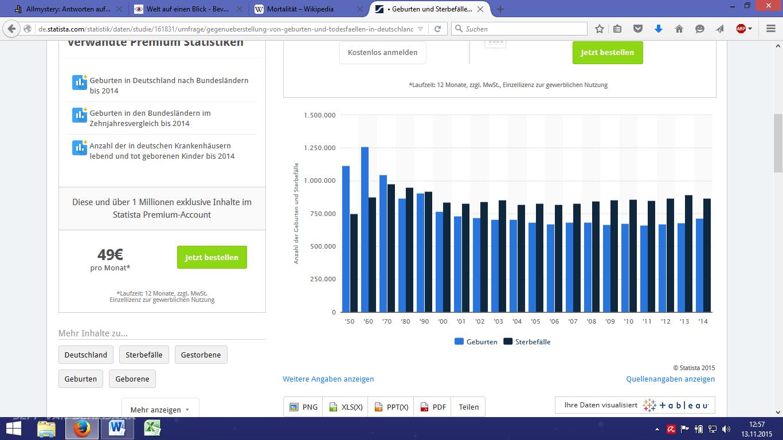Open the Windows Start button
Screen dimensions: 783x440
coord(13,428)
